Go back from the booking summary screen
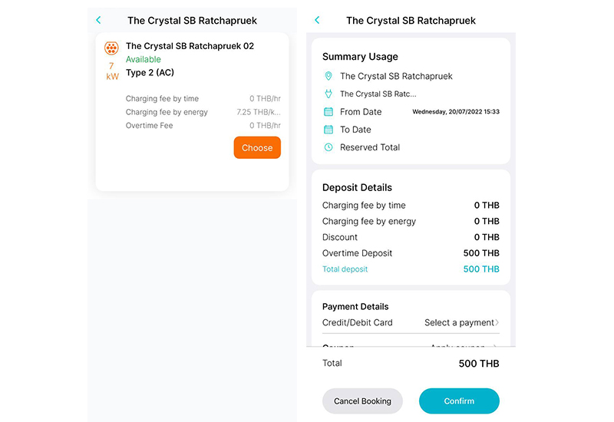Screen dimensions: 614x422 point(317,21)
